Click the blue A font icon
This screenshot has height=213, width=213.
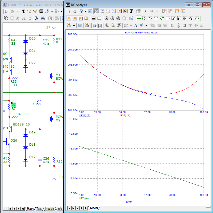[x=136, y=26]
